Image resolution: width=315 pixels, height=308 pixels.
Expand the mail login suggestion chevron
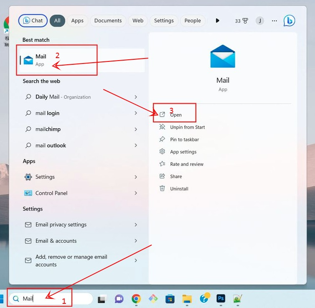[136, 113]
